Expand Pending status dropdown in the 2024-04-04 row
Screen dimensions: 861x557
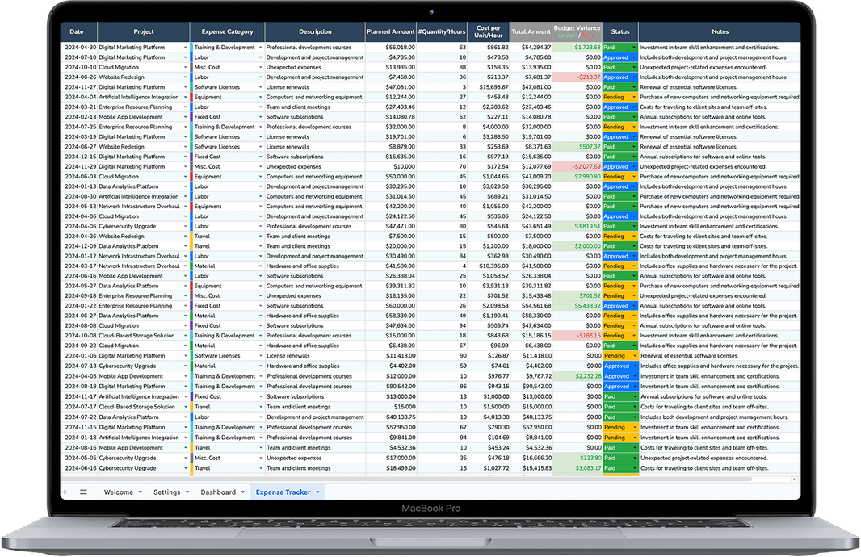pyautogui.click(x=634, y=97)
